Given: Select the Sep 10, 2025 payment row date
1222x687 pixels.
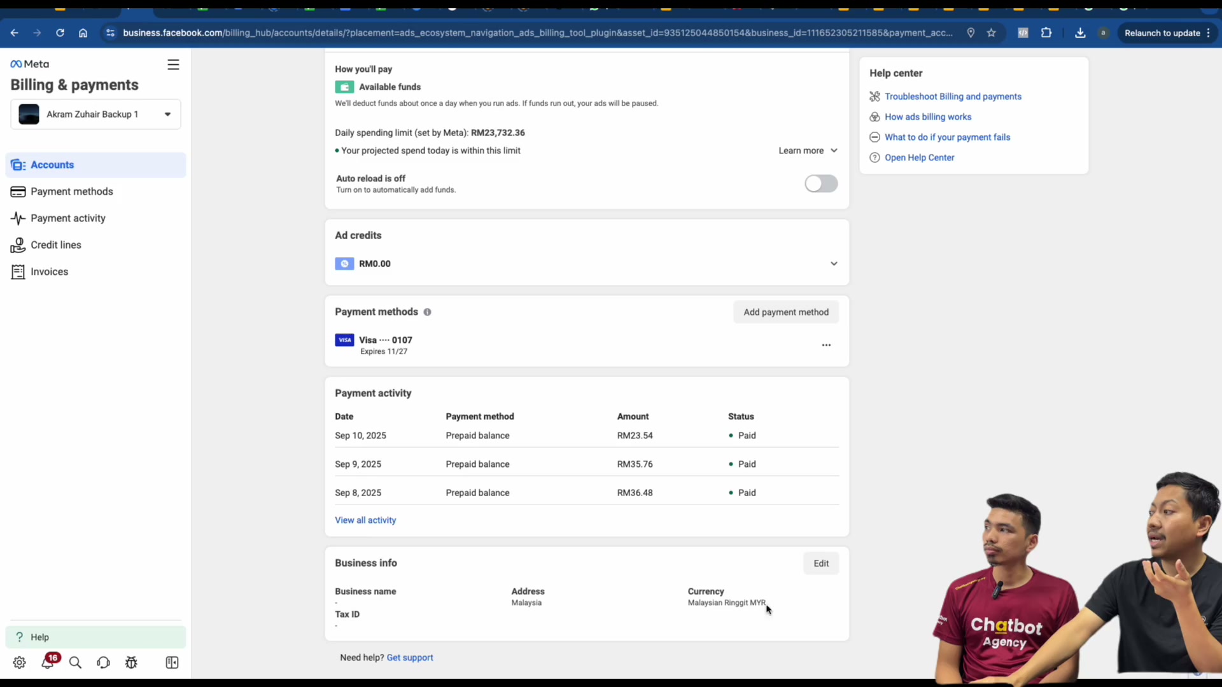Looking at the screenshot, I should [x=360, y=436].
